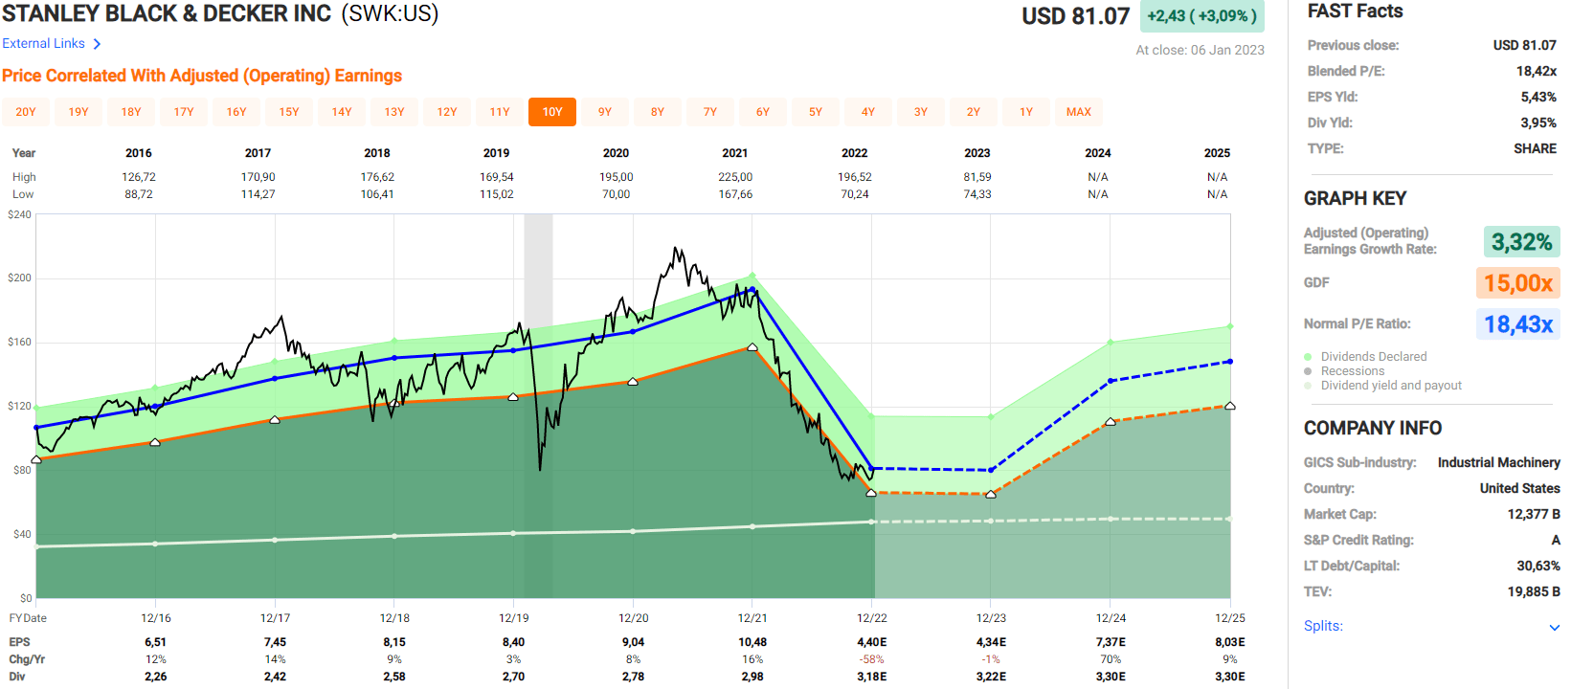
Task: Show the MAX time range
Action: click(x=1079, y=112)
